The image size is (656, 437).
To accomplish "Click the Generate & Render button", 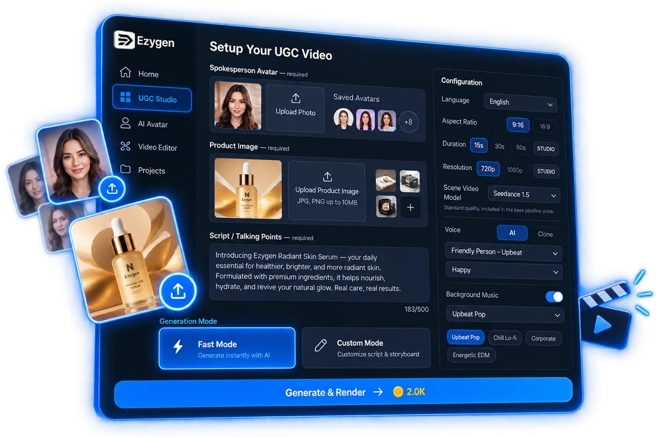I will pos(343,392).
